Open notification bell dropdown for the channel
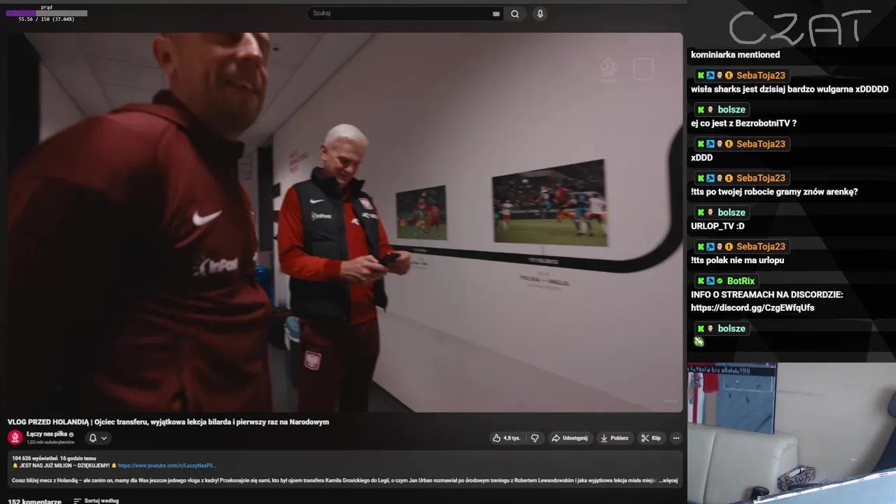Image resolution: width=896 pixels, height=504 pixels. pos(97,438)
